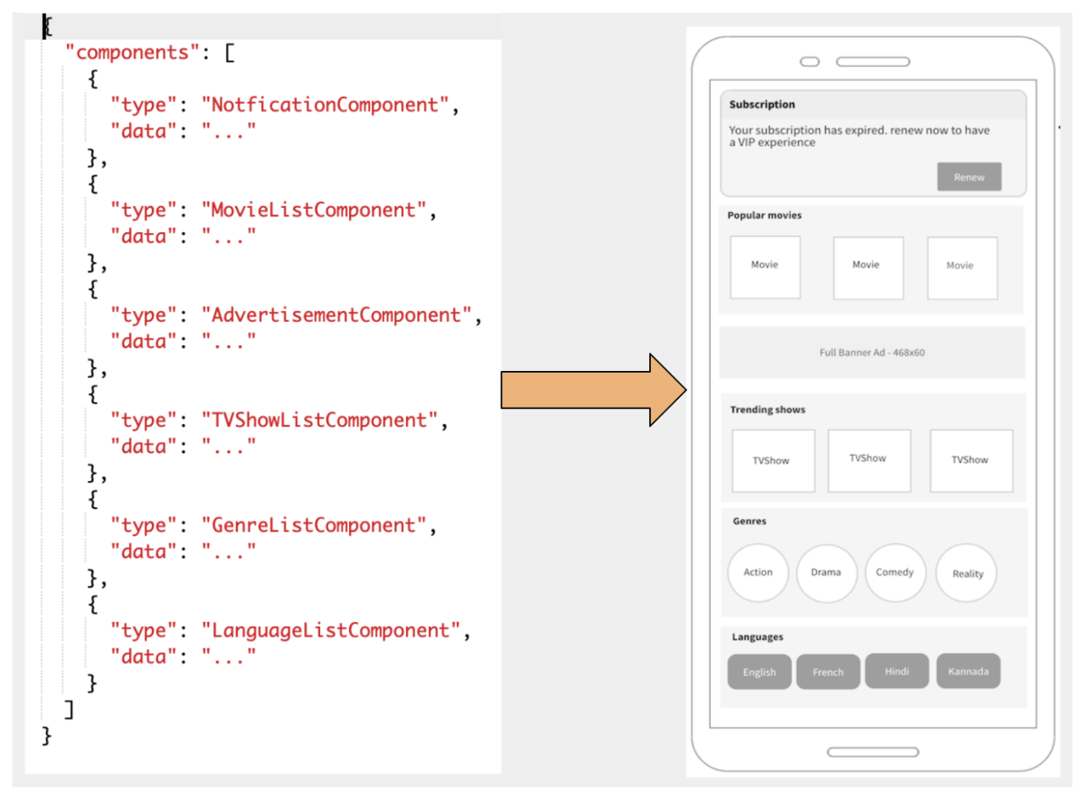Choose French language button

click(828, 672)
